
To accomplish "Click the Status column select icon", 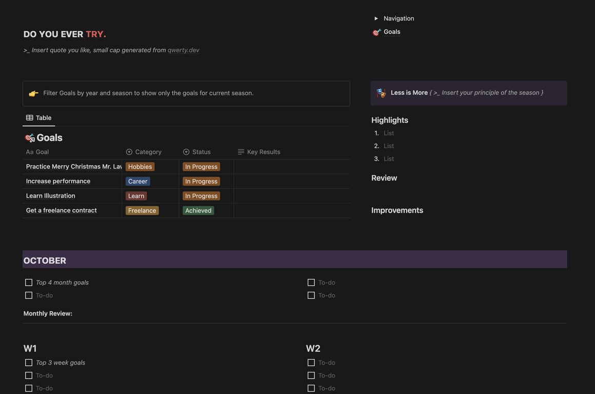I will pyautogui.click(x=186, y=152).
